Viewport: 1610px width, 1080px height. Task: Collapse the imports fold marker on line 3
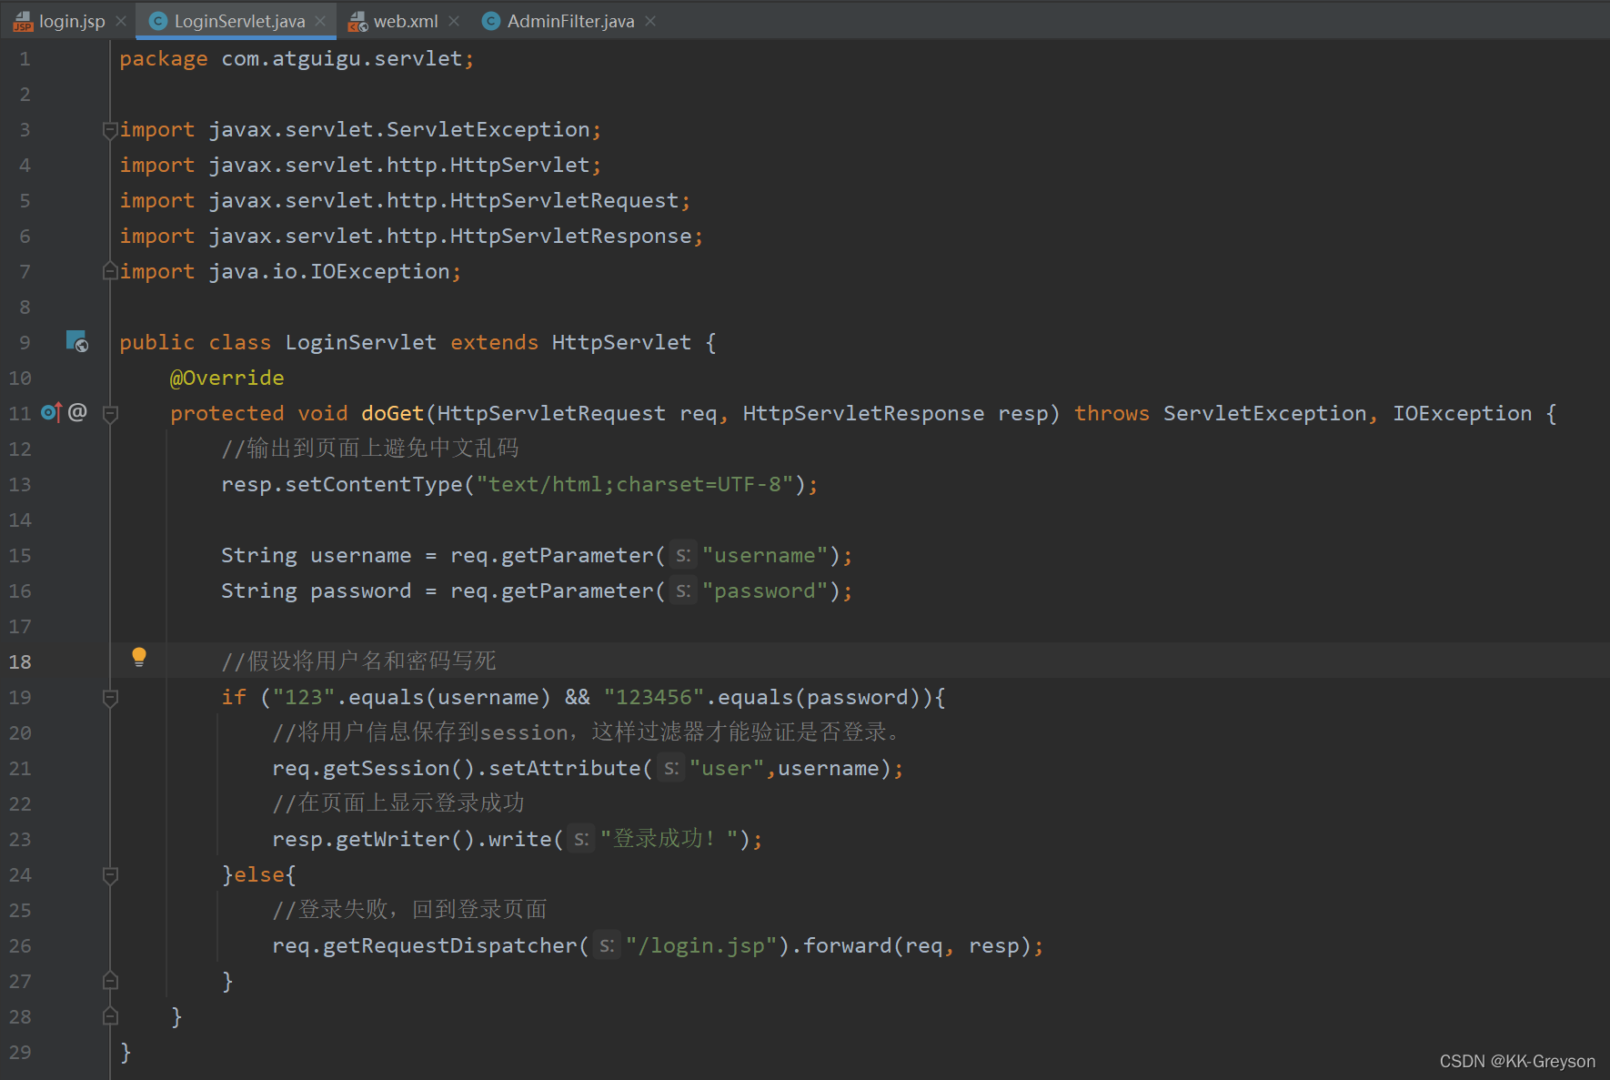[110, 130]
